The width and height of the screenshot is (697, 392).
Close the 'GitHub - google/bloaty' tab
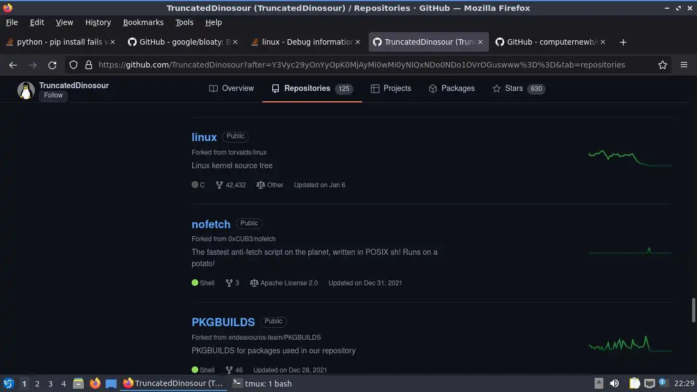coord(235,42)
